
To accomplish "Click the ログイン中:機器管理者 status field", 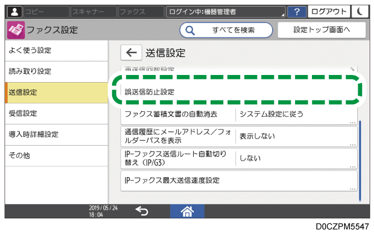I will pyautogui.click(x=225, y=11).
